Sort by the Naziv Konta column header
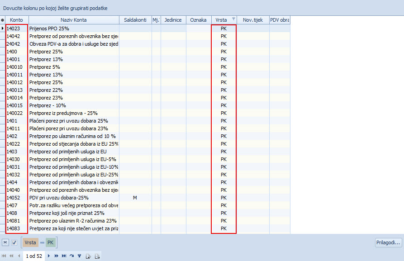The height and width of the screenshot is (261, 404). point(73,20)
